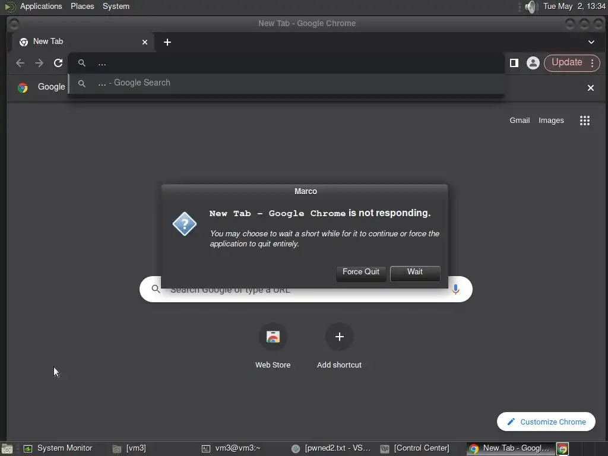Open Chrome's three-dot menu

tap(592, 63)
